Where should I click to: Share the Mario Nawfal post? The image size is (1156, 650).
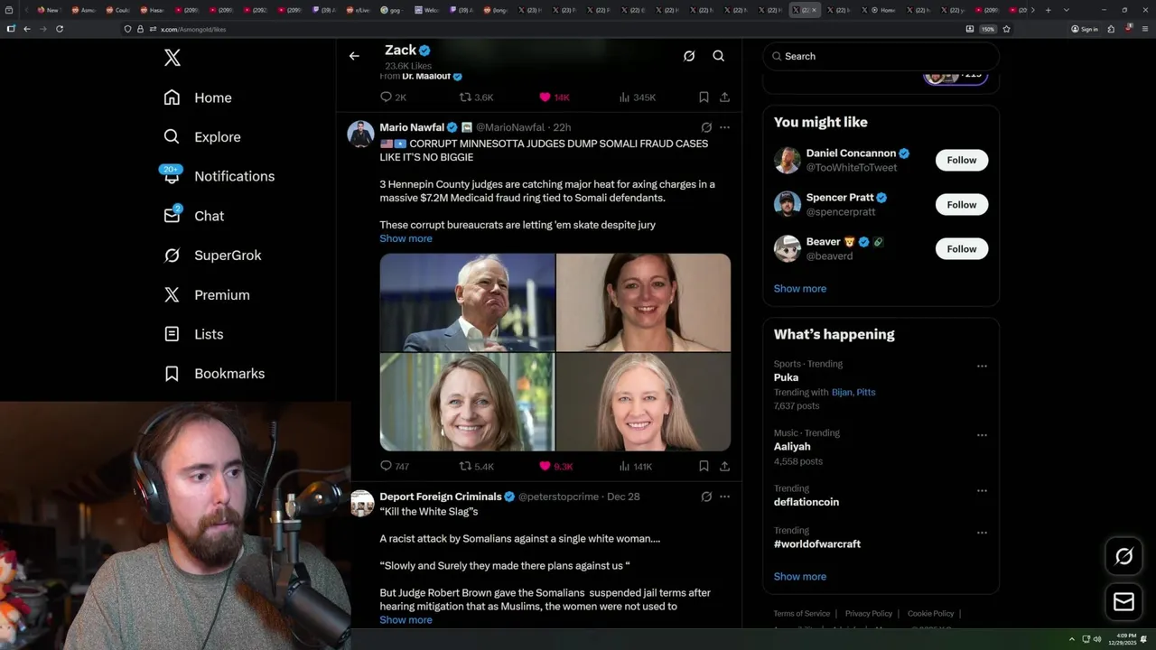pos(724,467)
